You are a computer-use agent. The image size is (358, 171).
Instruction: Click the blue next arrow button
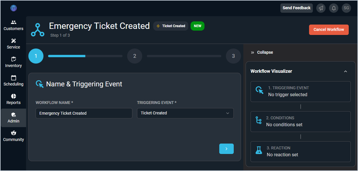[227, 149]
